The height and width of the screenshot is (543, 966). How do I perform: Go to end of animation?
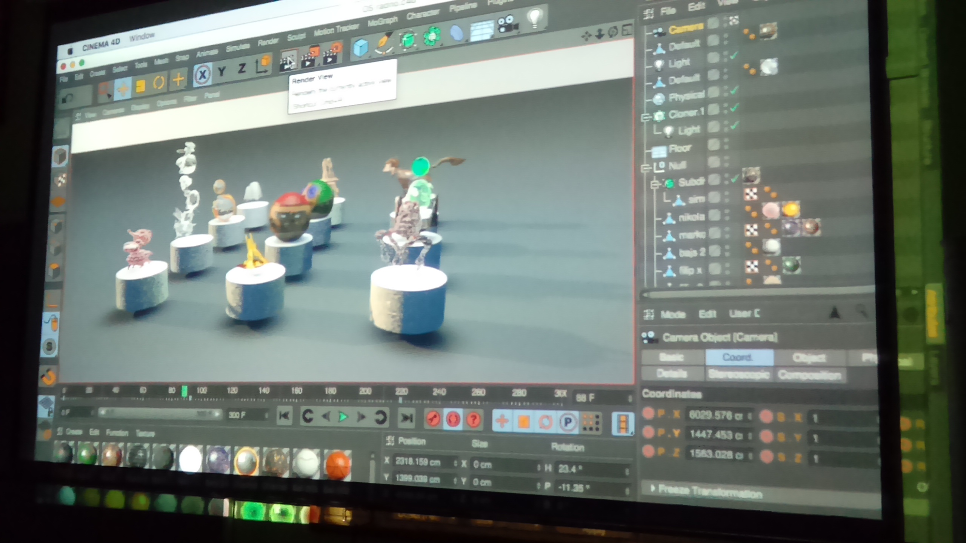406,418
